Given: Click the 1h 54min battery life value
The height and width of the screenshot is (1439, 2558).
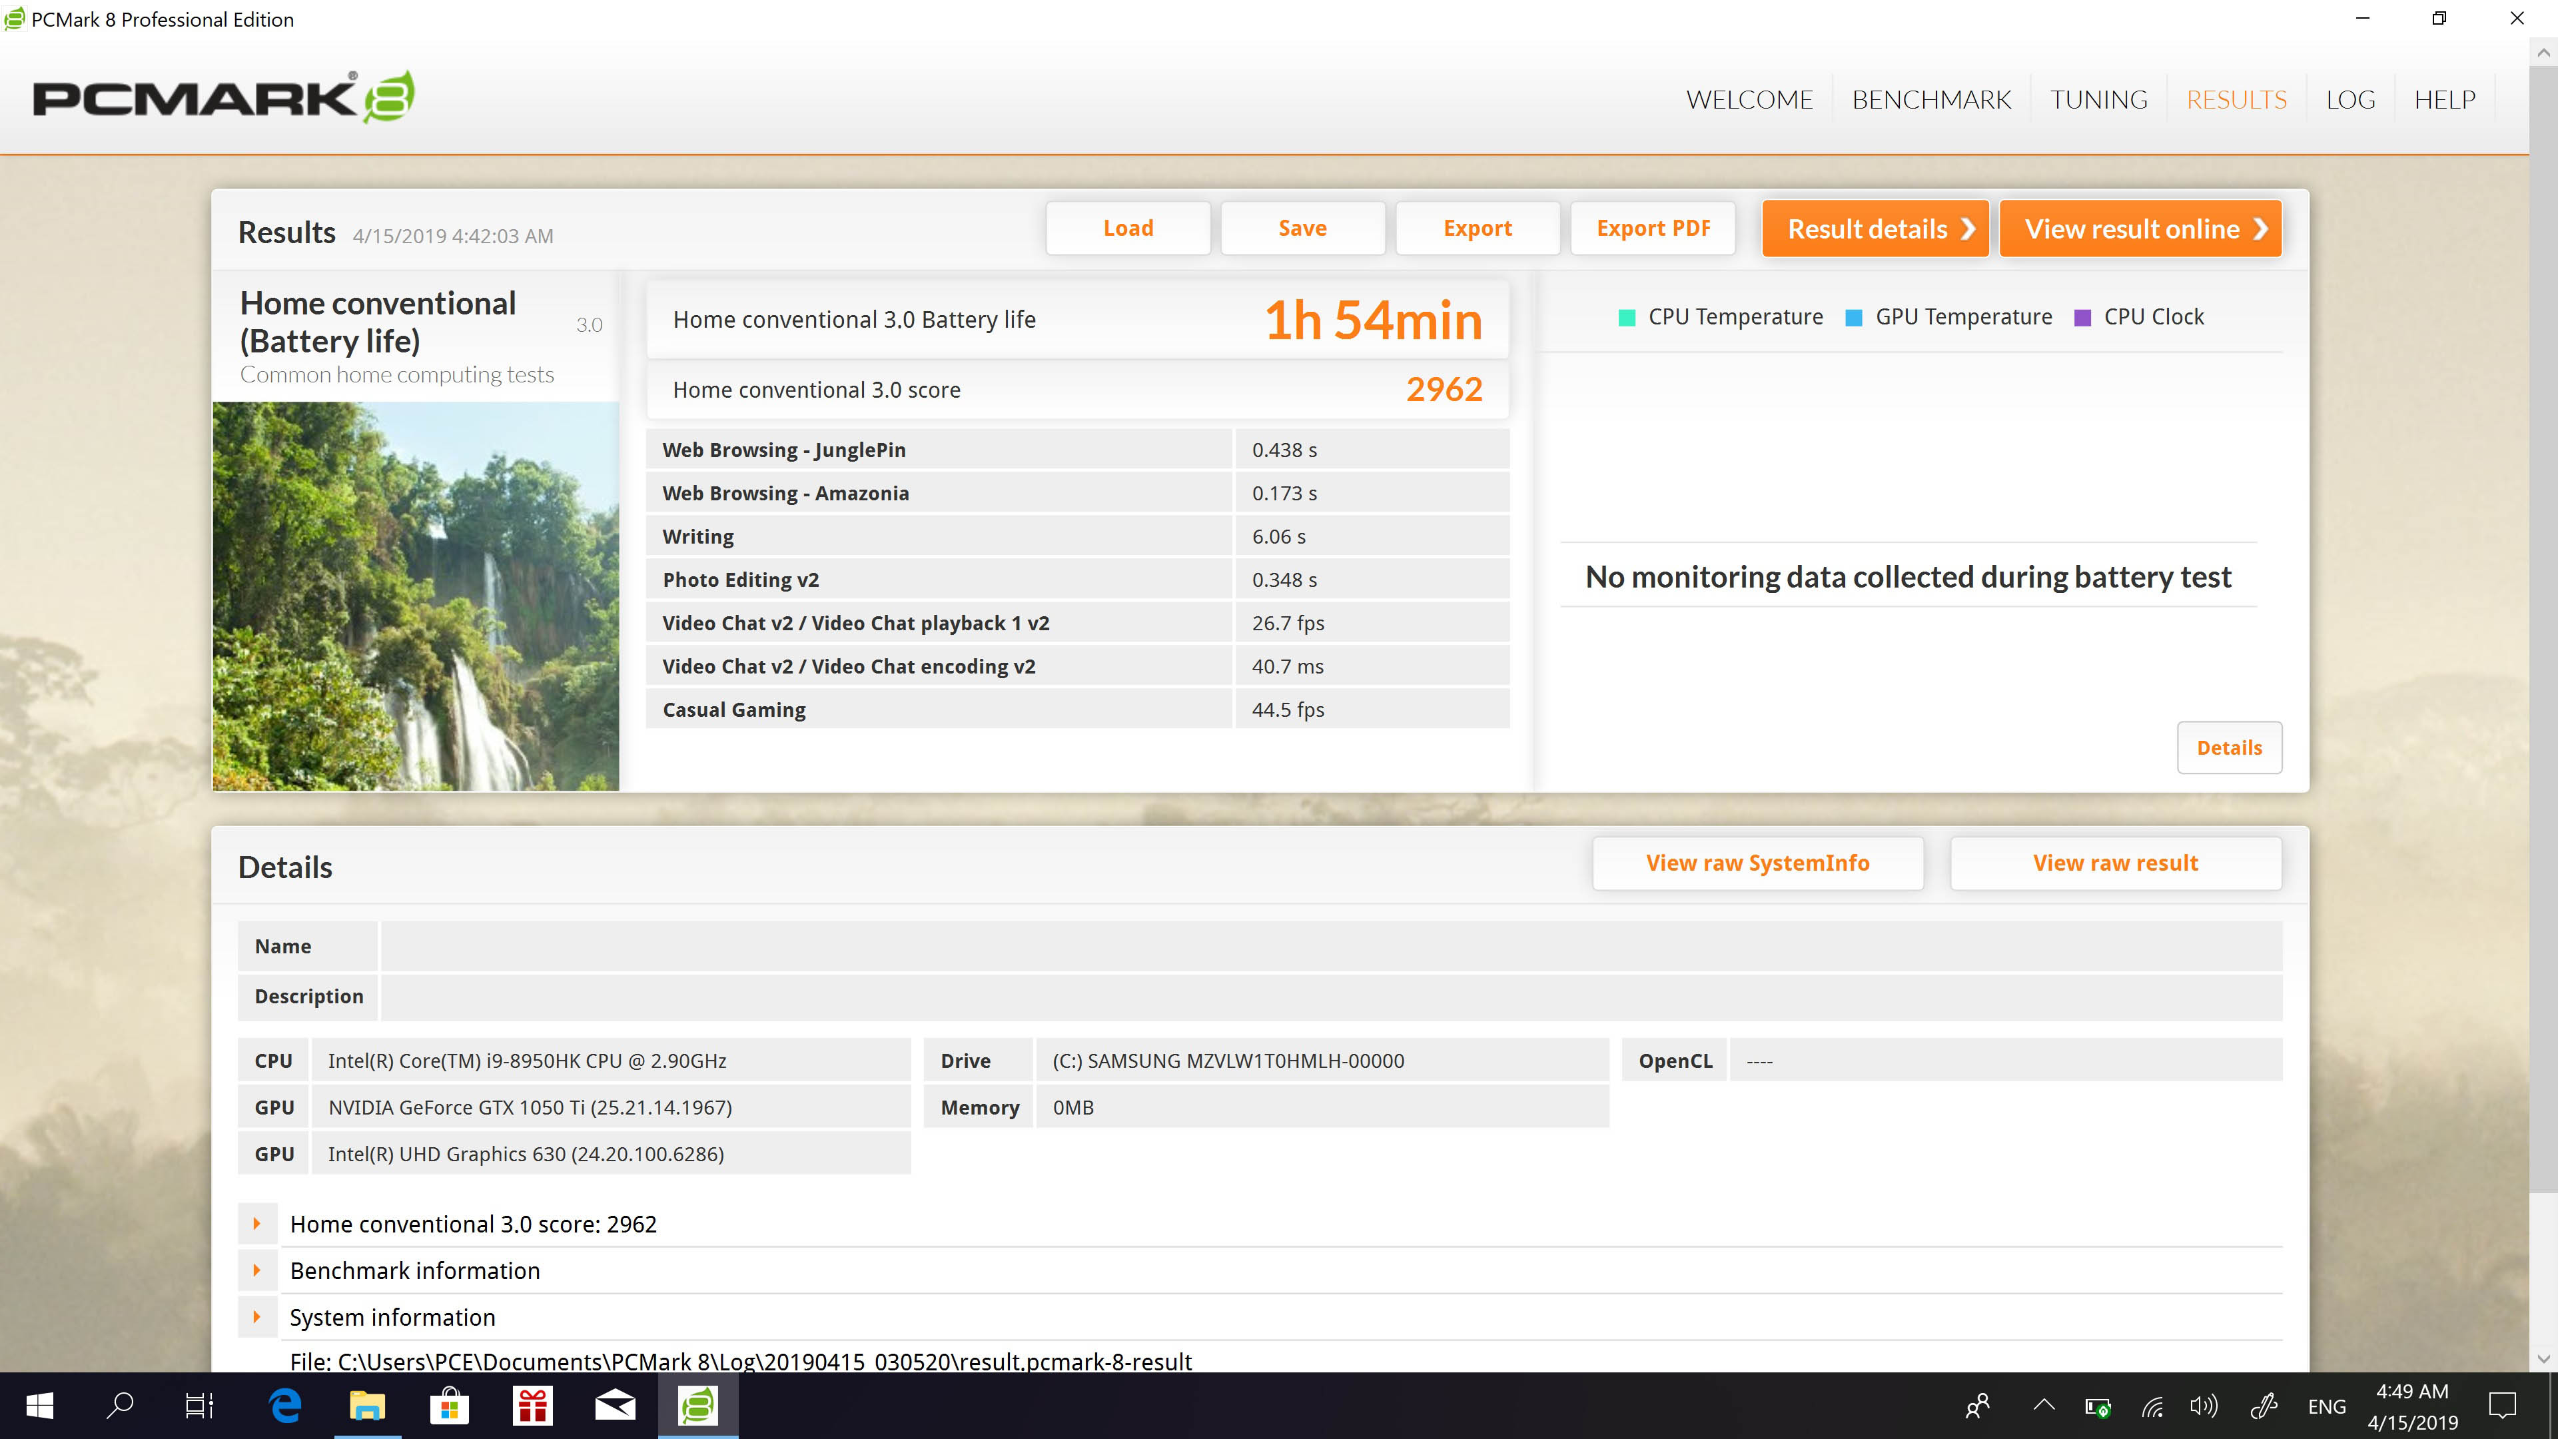Looking at the screenshot, I should click(1374, 320).
